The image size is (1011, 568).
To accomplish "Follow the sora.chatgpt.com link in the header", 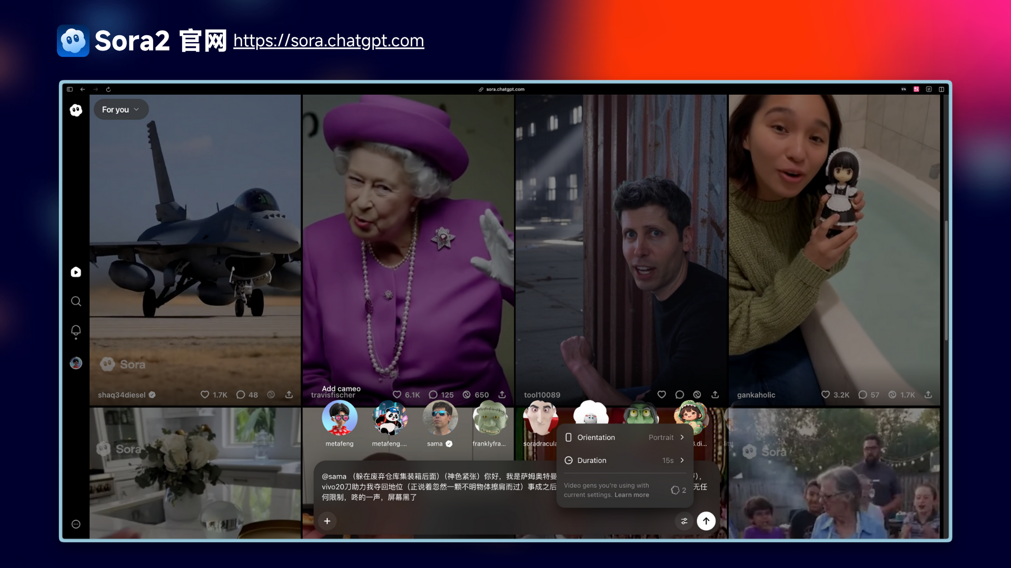I will pyautogui.click(x=329, y=40).
